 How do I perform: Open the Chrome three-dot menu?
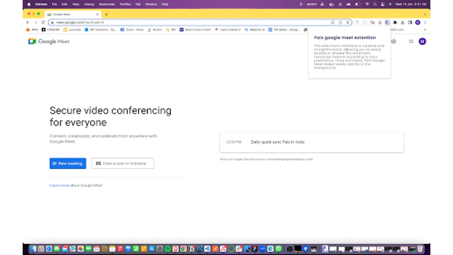click(425, 22)
